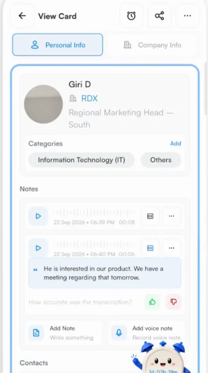Rate transcription with thumbs up

[152, 302]
